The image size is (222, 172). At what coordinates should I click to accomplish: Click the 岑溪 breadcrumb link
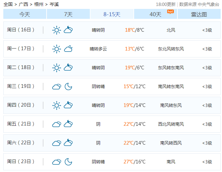(x=54, y=4)
